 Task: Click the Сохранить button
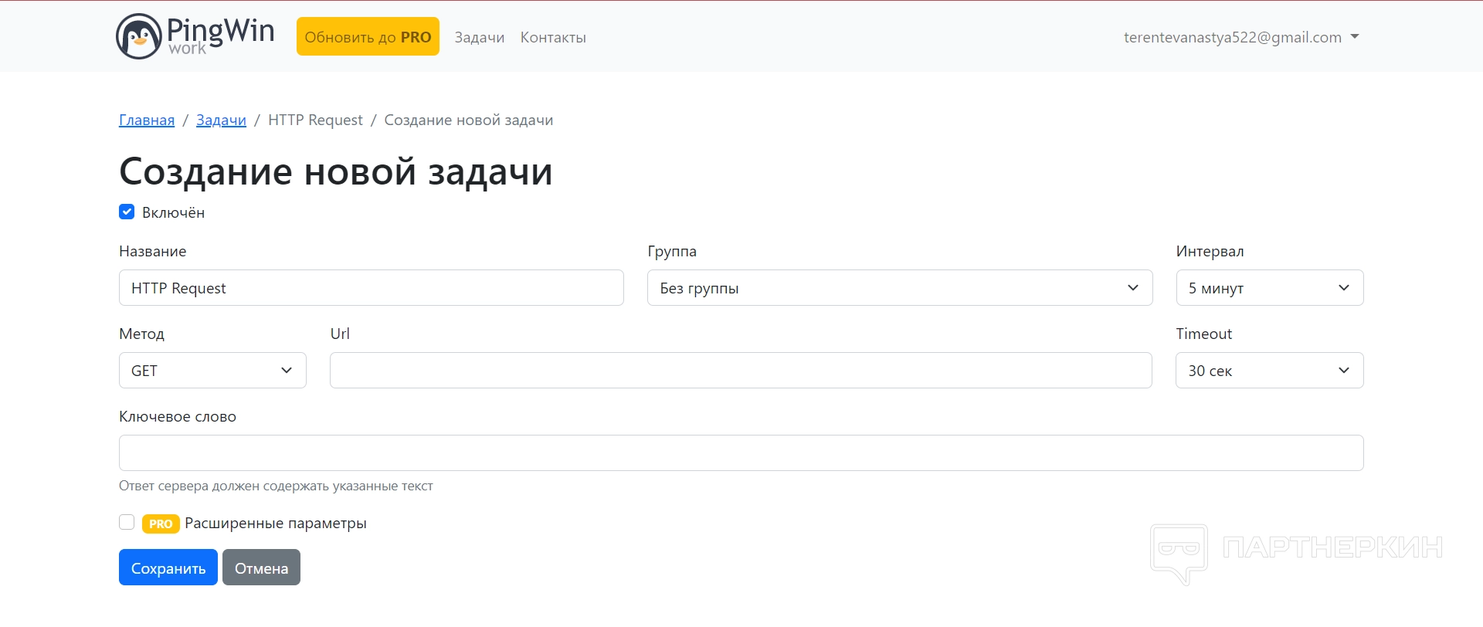click(x=168, y=568)
